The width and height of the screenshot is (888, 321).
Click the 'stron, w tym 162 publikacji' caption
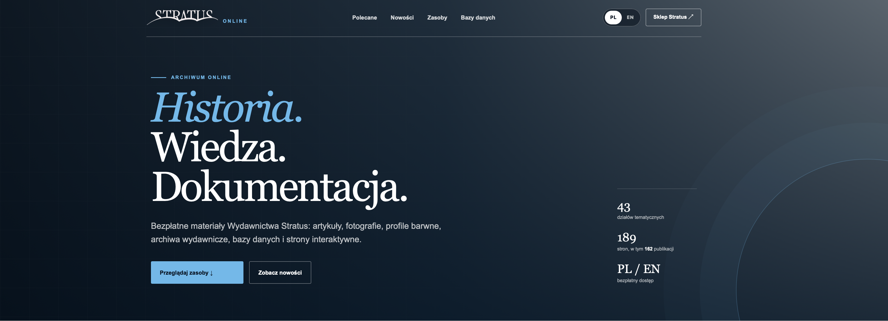click(x=645, y=249)
